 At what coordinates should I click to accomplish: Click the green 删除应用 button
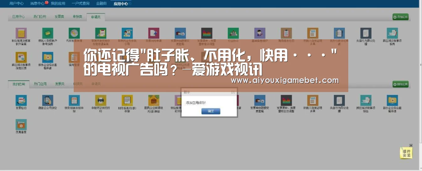(401, 84)
